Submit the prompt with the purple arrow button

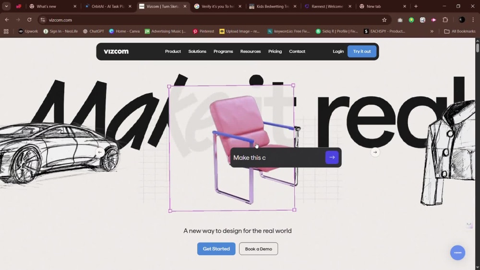[332, 157]
